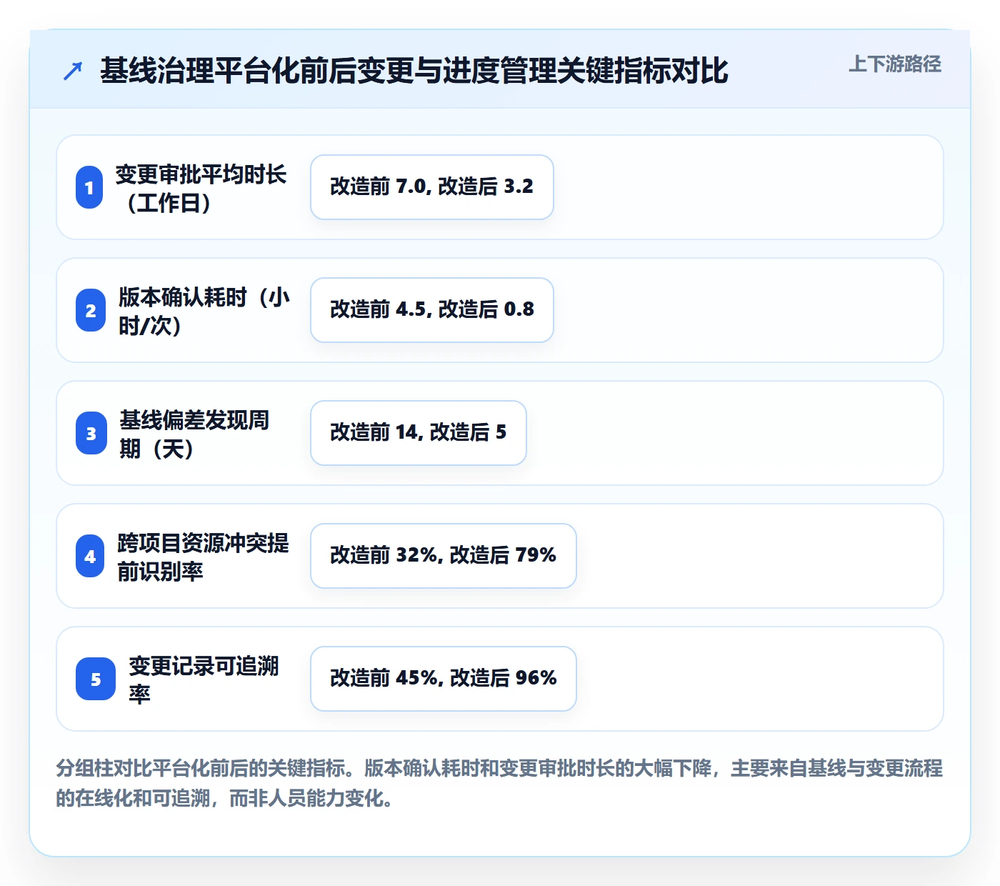Click the 版本确认耗时（小时/次） label
The height and width of the screenshot is (886, 1000).
tap(204, 311)
